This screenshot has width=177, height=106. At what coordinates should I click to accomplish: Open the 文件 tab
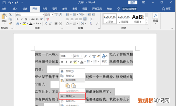(x=4, y=9)
